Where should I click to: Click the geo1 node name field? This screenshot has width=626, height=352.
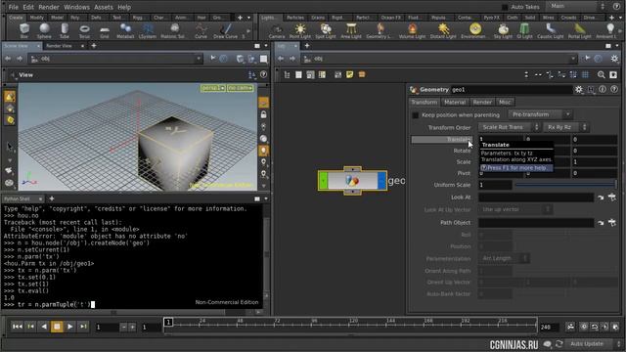(x=512, y=89)
